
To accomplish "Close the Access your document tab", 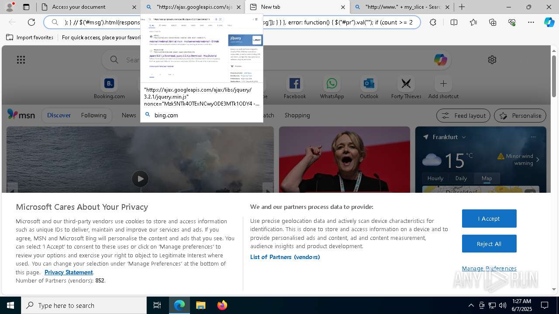I will (134, 7).
